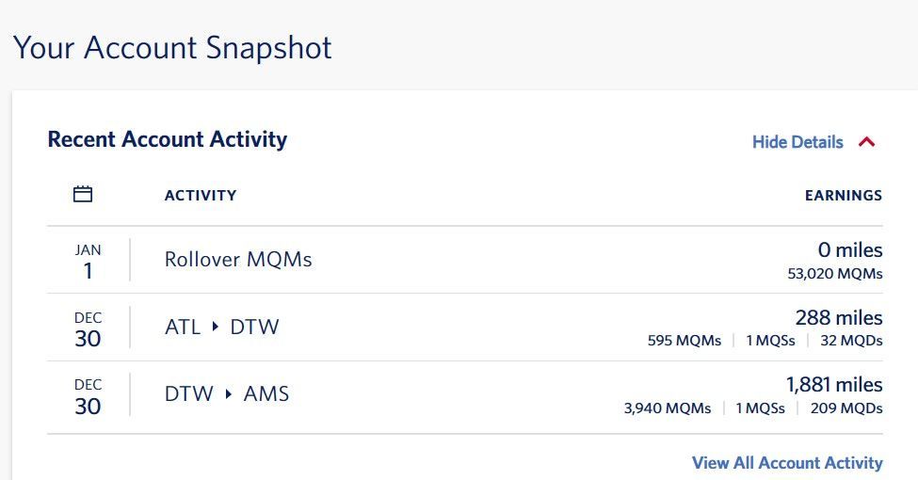Click the 595 MQMs value
This screenshot has height=480, width=918.
(x=684, y=341)
